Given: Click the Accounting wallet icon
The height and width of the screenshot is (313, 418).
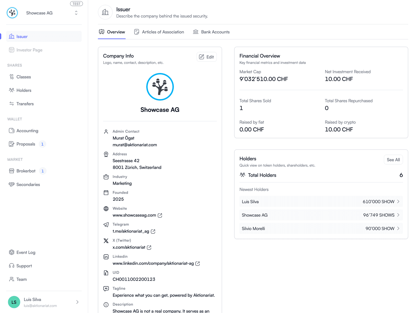Looking at the screenshot, I should pyautogui.click(x=11, y=131).
